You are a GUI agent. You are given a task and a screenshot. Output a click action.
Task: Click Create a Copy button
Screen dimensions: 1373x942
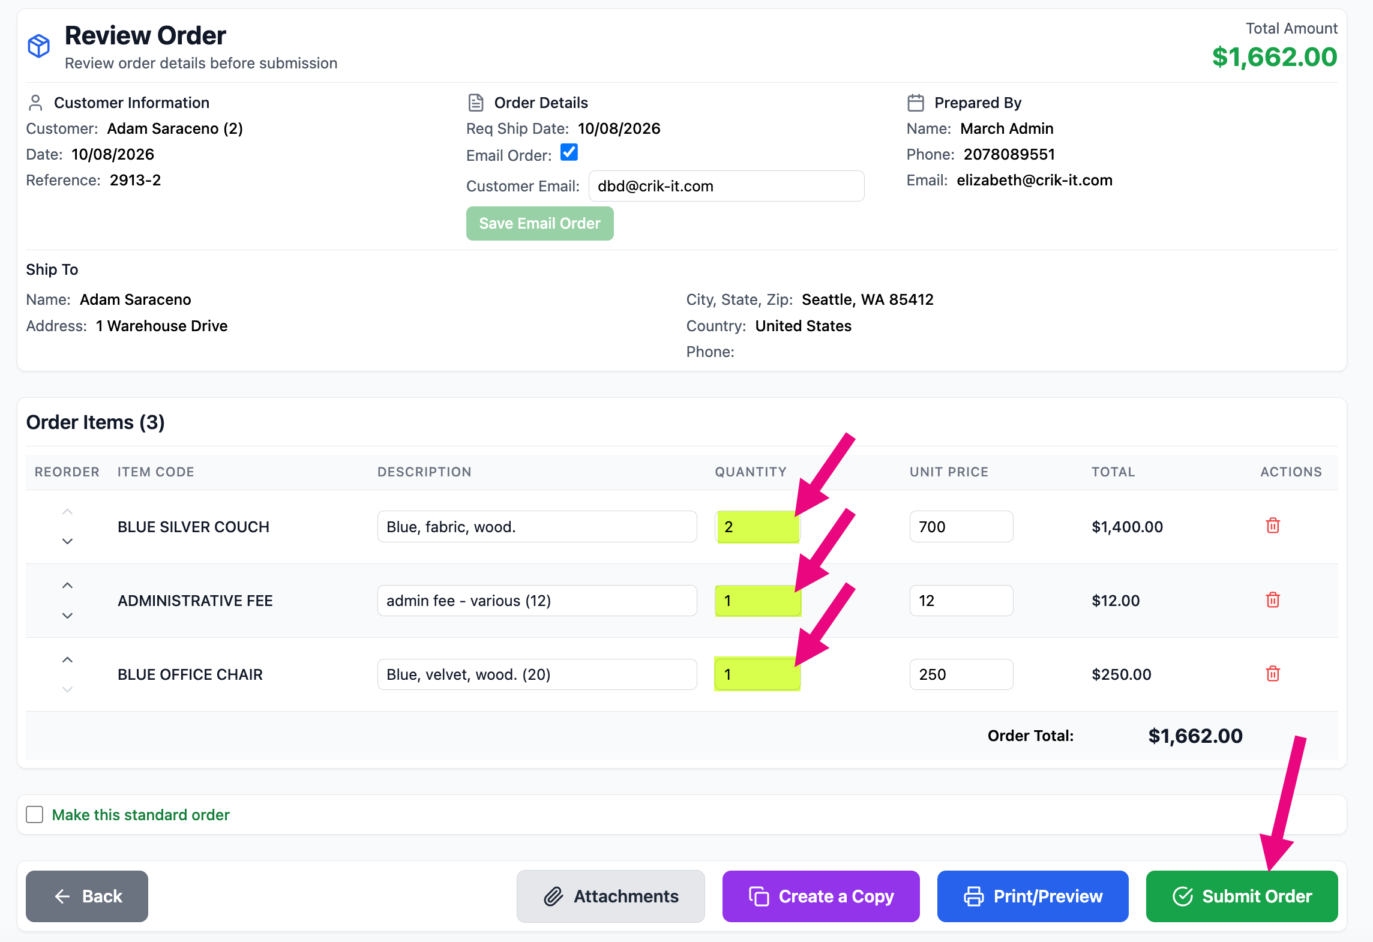820,896
